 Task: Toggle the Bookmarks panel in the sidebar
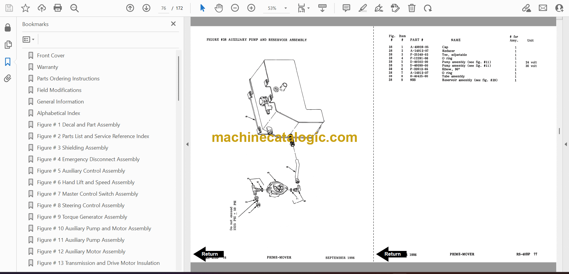click(8, 62)
